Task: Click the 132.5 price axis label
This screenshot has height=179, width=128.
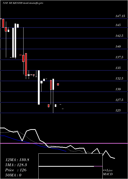Action: (119, 79)
